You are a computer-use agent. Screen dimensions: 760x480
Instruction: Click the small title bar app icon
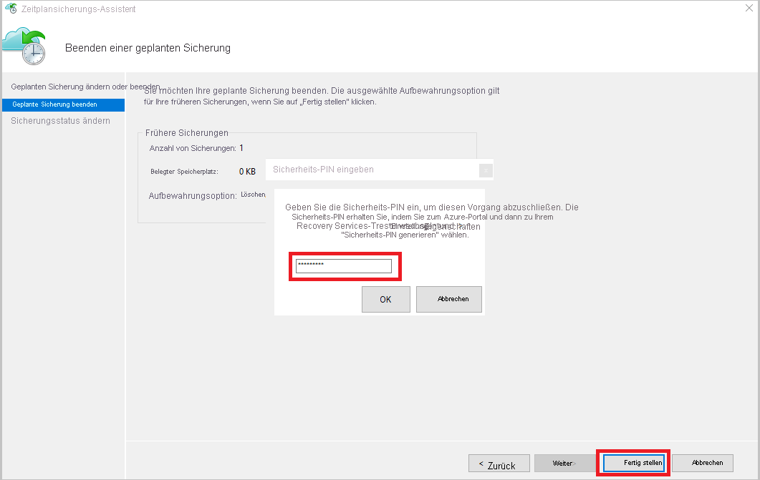[x=11, y=8]
